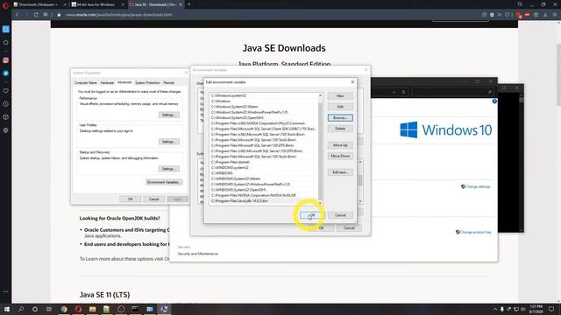Select the NVIDIA NvDLISR path entry
The image size is (561, 315).
pos(264,195)
